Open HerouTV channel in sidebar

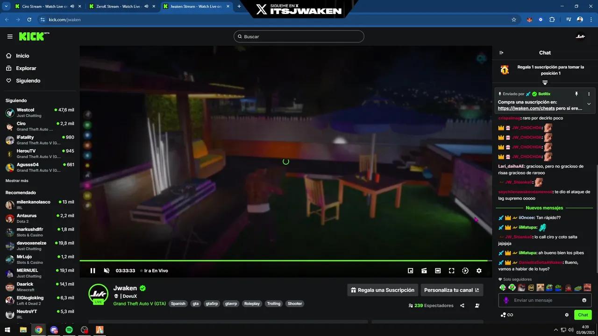40,154
